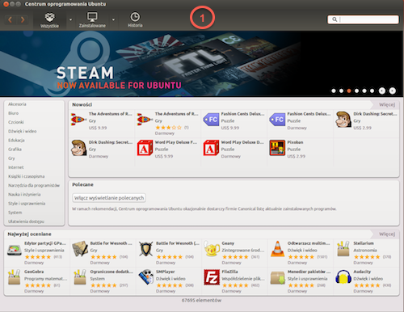Image resolution: width=404 pixels, height=312 pixels.
Task: Open the Audacity headphones icon
Action: tap(343, 277)
